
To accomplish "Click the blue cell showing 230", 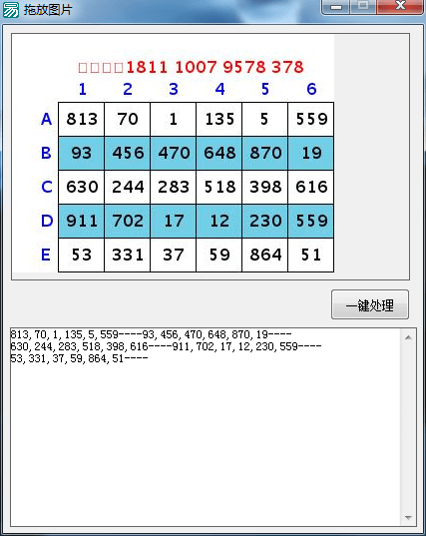I will click(x=265, y=221).
